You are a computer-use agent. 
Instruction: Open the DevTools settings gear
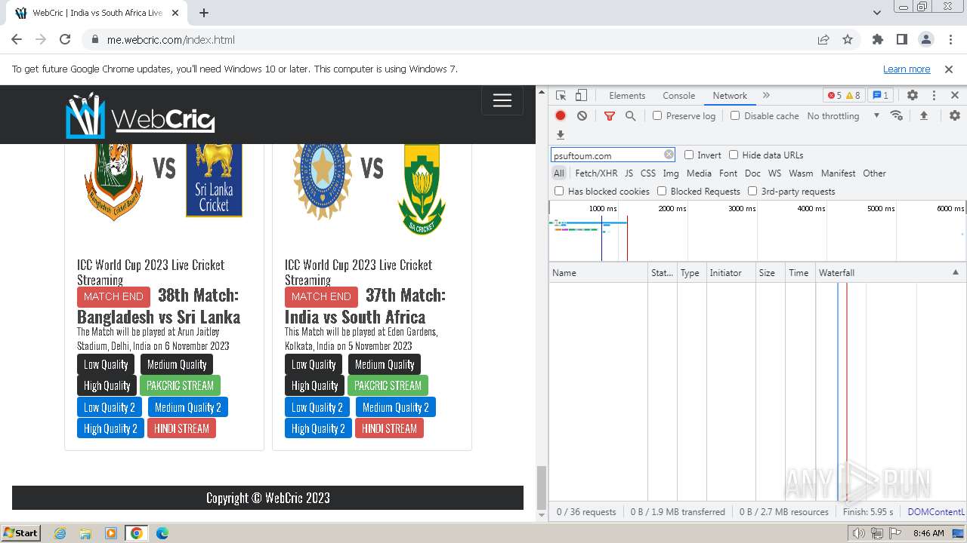click(x=913, y=96)
